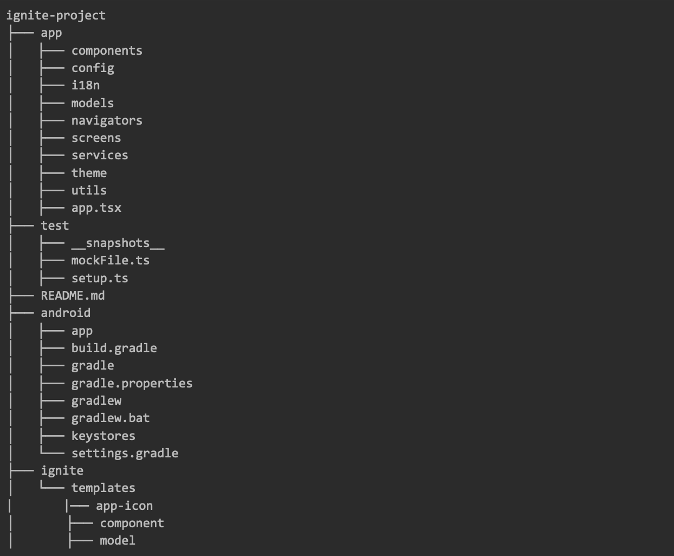Image resolution: width=674 pixels, height=556 pixels.
Task: Select the screens folder entry
Action: click(x=96, y=138)
